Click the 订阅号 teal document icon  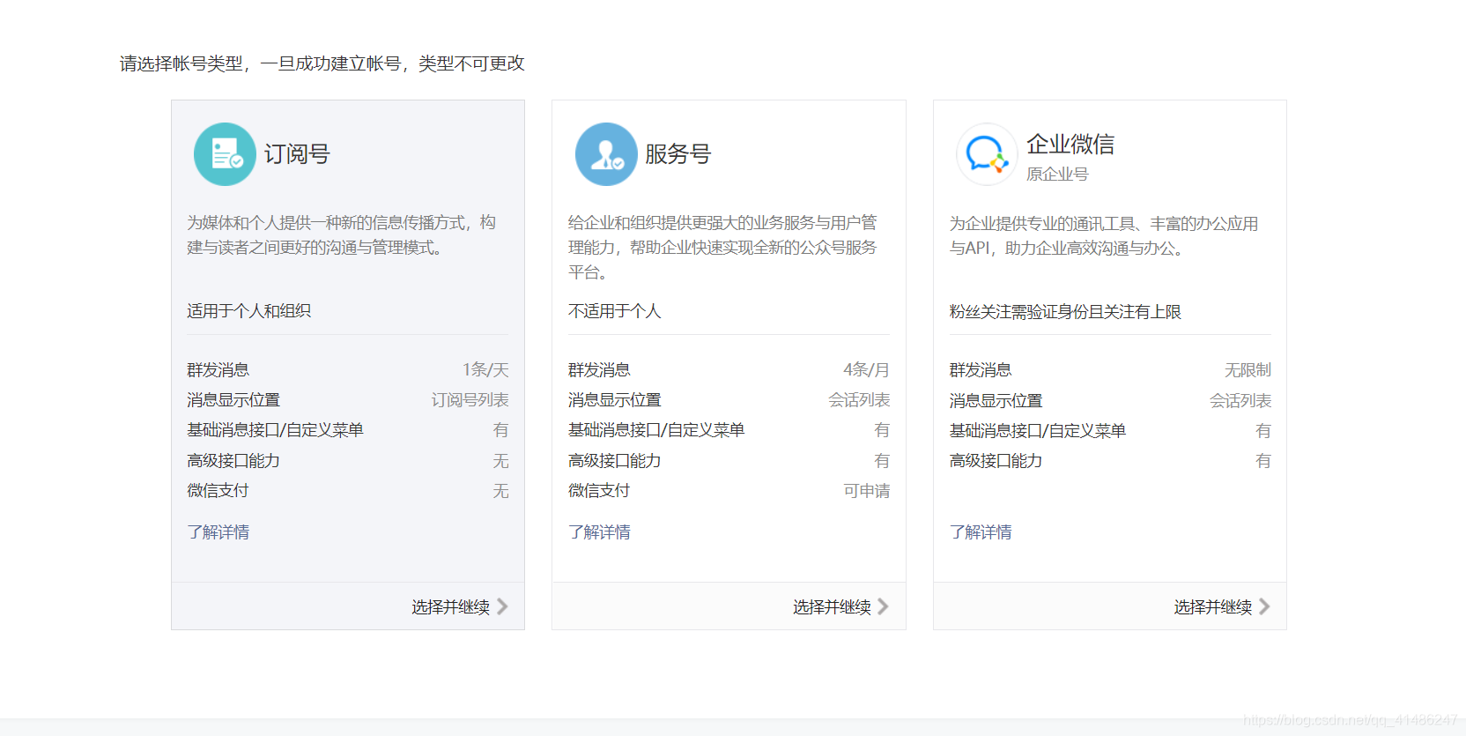pos(225,154)
